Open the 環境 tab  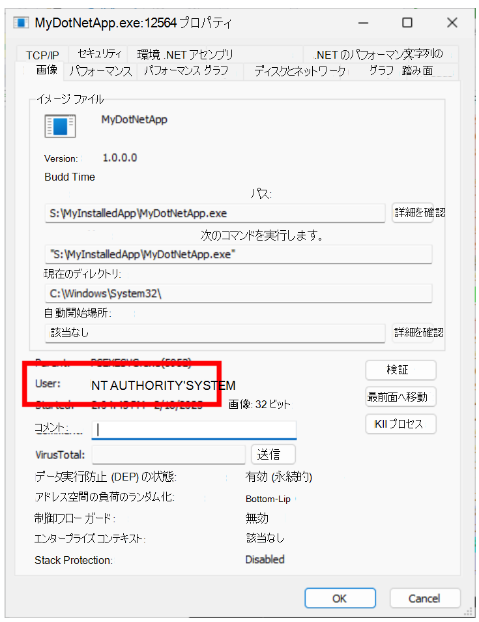[x=149, y=54]
